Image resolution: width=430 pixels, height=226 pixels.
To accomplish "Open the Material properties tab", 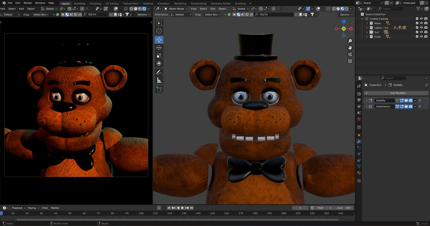I will click(x=359, y=173).
